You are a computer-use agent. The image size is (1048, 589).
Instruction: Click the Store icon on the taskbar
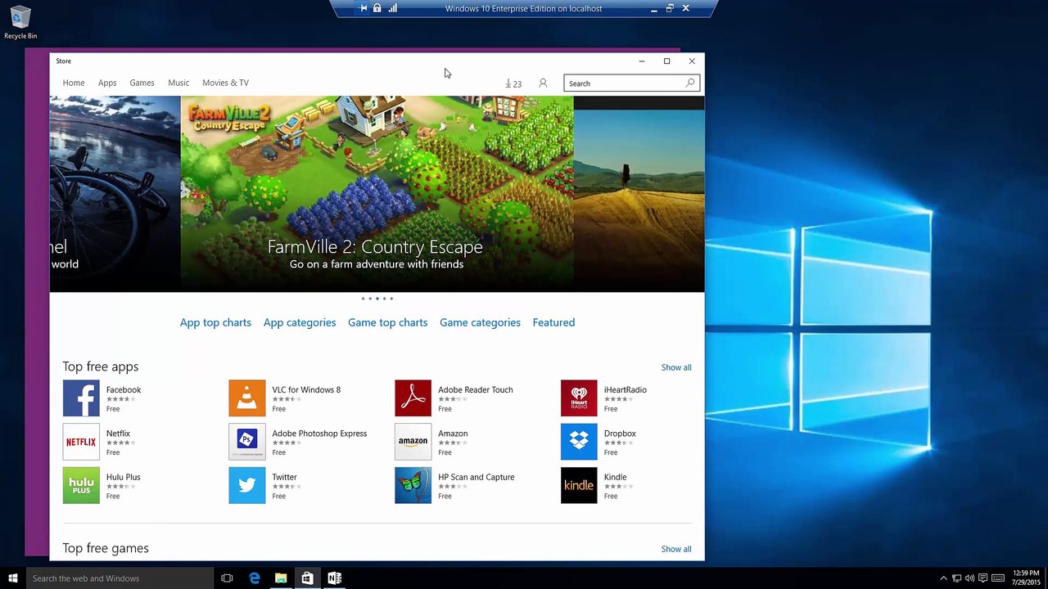tap(307, 578)
